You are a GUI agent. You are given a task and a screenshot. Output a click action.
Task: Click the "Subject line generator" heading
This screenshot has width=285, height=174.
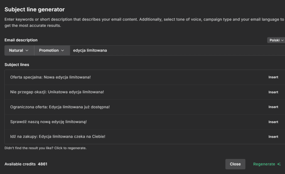point(35,9)
